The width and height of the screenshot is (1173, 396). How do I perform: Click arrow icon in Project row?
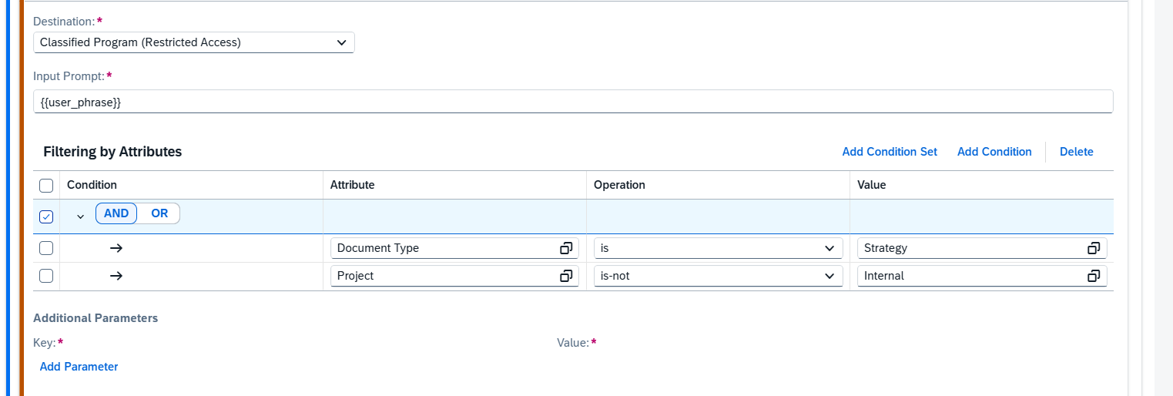(116, 276)
